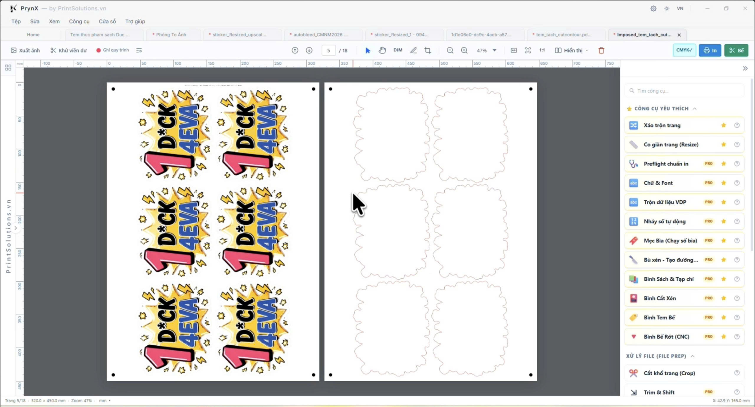Zoom out using the minus magnifier
The image size is (755, 407).
click(450, 50)
